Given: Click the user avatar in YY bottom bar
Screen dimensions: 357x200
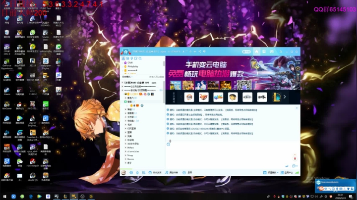Looking at the screenshot, I should point(123,172).
